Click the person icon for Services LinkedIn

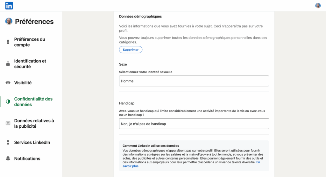click(8, 143)
